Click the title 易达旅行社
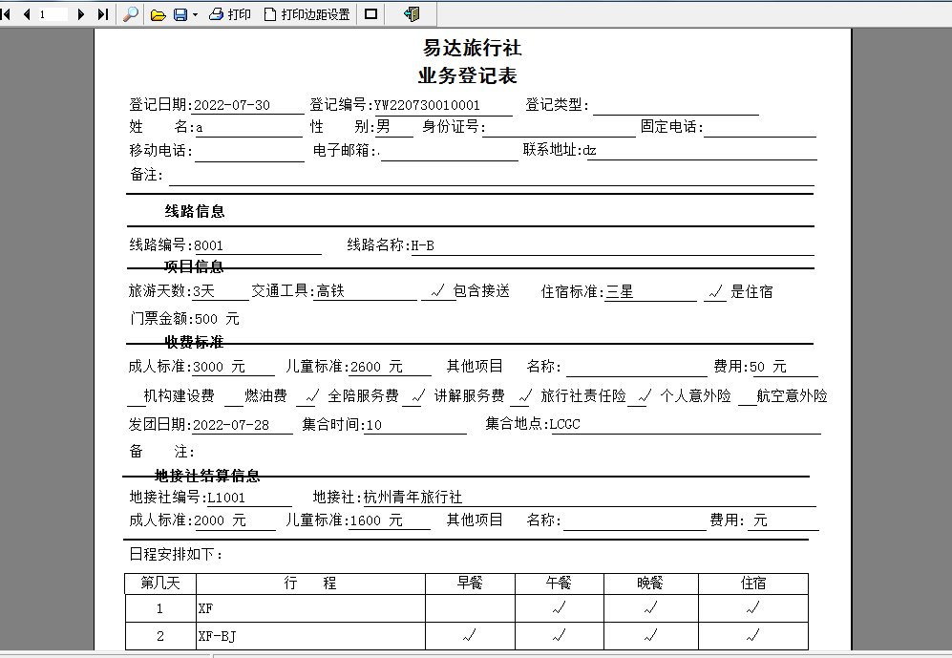The image size is (952, 658). (472, 48)
